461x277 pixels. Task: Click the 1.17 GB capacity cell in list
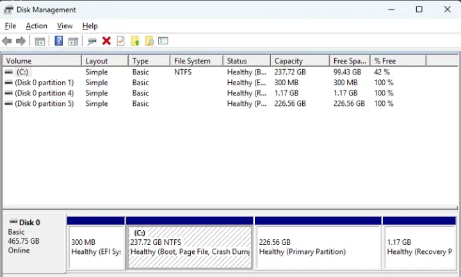click(x=286, y=93)
